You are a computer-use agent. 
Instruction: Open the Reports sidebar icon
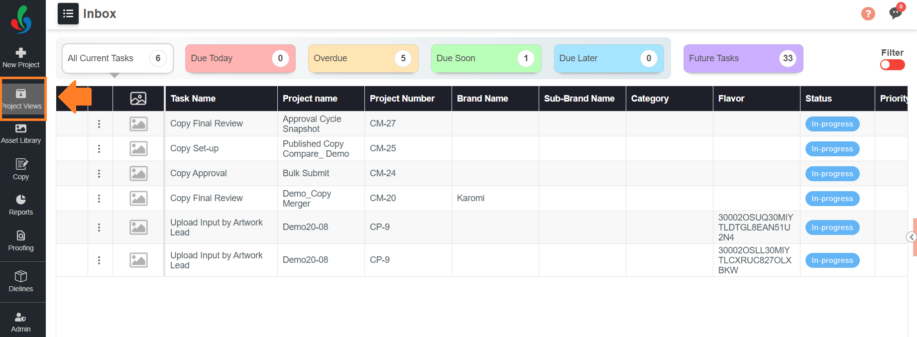tap(21, 205)
